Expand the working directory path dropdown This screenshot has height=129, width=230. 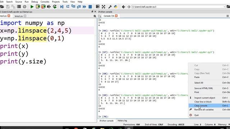tap(224, 7)
